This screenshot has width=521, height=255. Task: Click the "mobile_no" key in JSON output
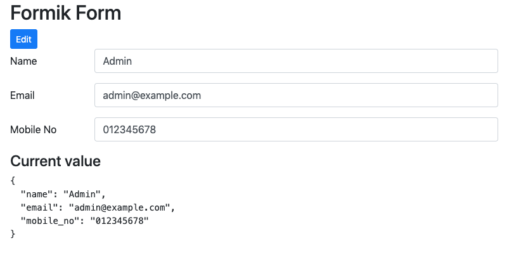click(48, 221)
